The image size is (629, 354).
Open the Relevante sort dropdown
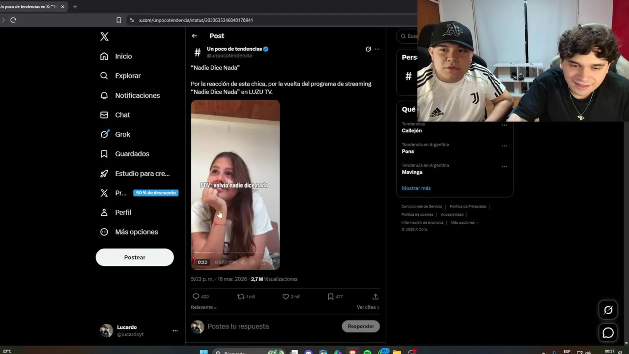tap(204, 307)
